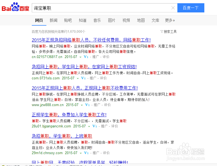
Task: Open result 2015年正规网上兼职人员
Action: (x=85, y=88)
